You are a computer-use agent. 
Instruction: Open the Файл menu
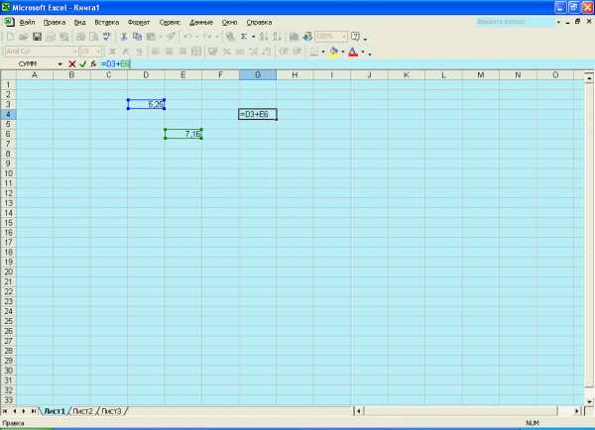point(27,23)
